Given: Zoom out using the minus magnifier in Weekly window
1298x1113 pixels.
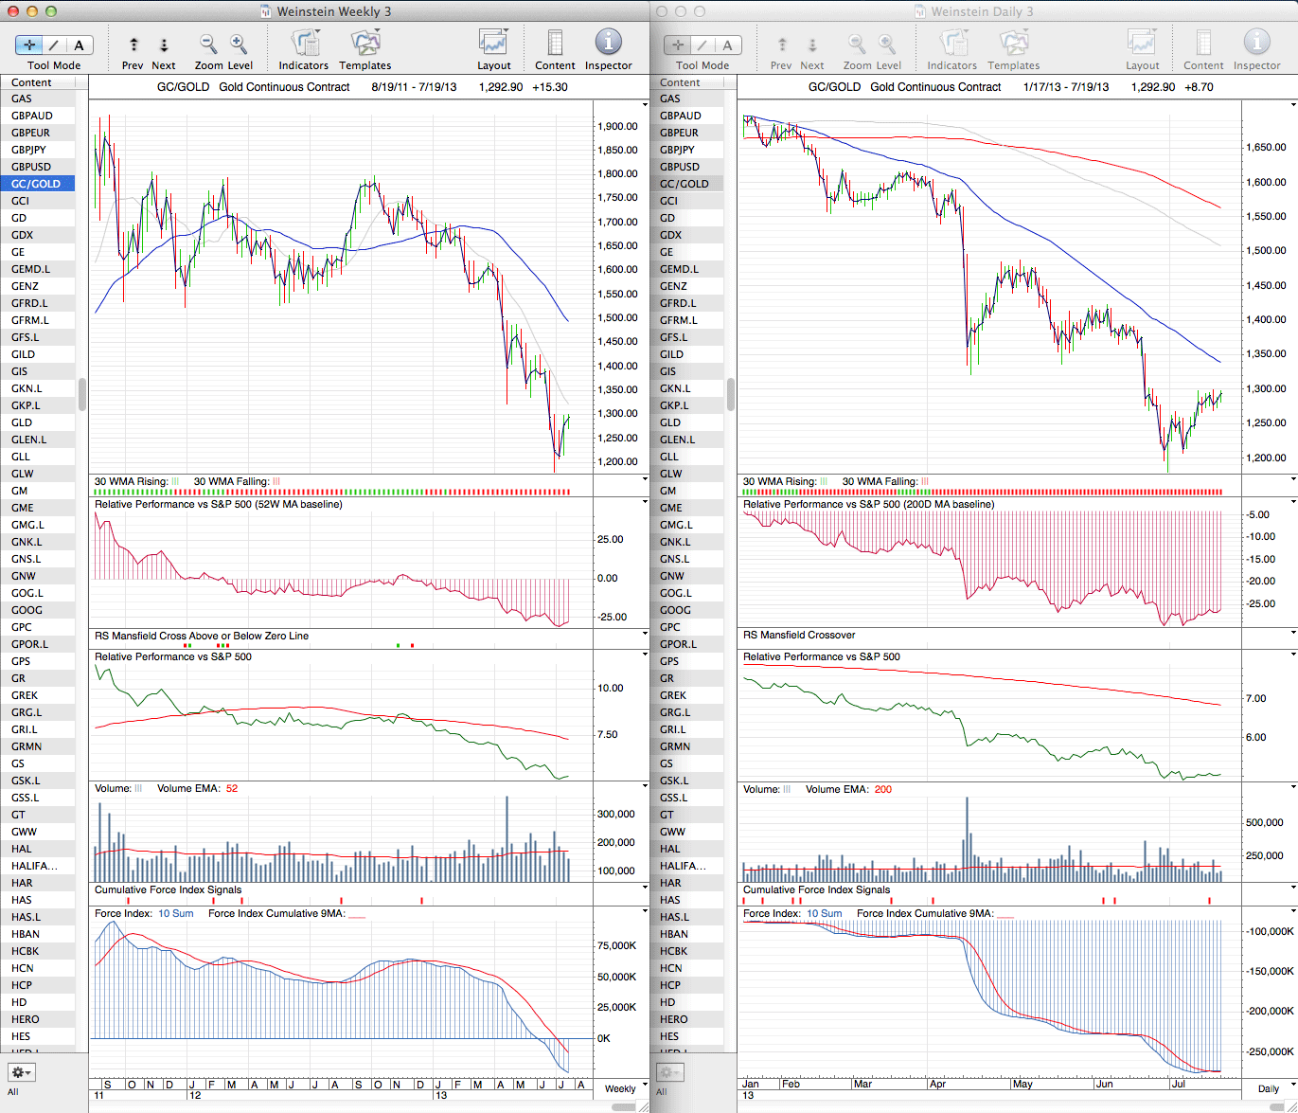Looking at the screenshot, I should click(208, 45).
